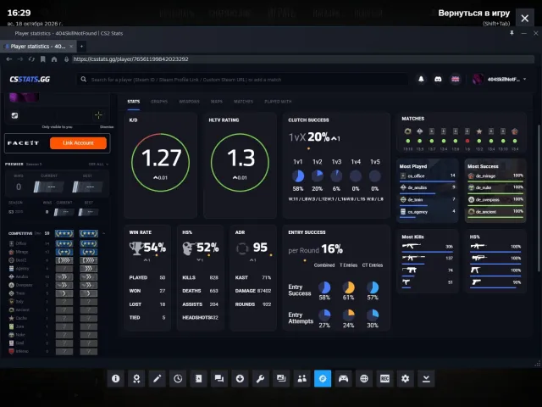Screen dimensions: 542x407
Task: Click the player search input field
Action: (242, 80)
